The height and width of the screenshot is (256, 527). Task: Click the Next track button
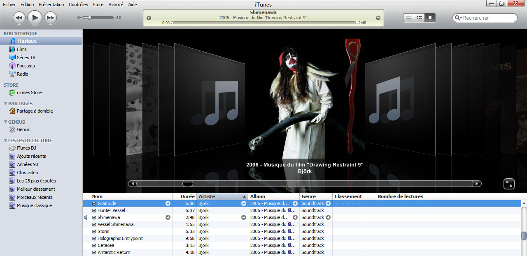pyautogui.click(x=50, y=17)
